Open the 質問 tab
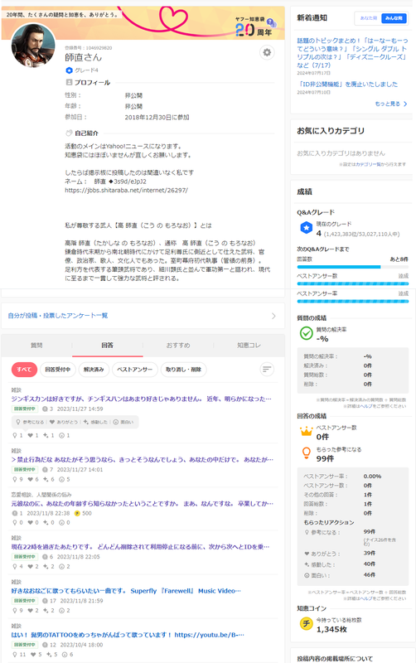Screen dimensions: 416x663 coord(36,345)
